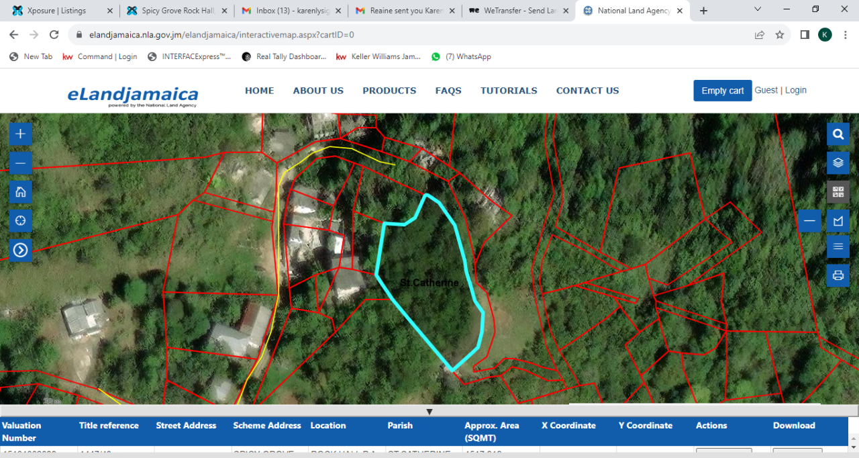Click the Empty cart button
This screenshot has height=458, width=859.
722,90
